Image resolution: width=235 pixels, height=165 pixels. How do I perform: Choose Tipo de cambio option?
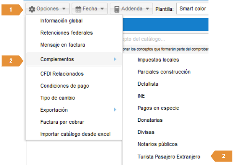(58, 98)
